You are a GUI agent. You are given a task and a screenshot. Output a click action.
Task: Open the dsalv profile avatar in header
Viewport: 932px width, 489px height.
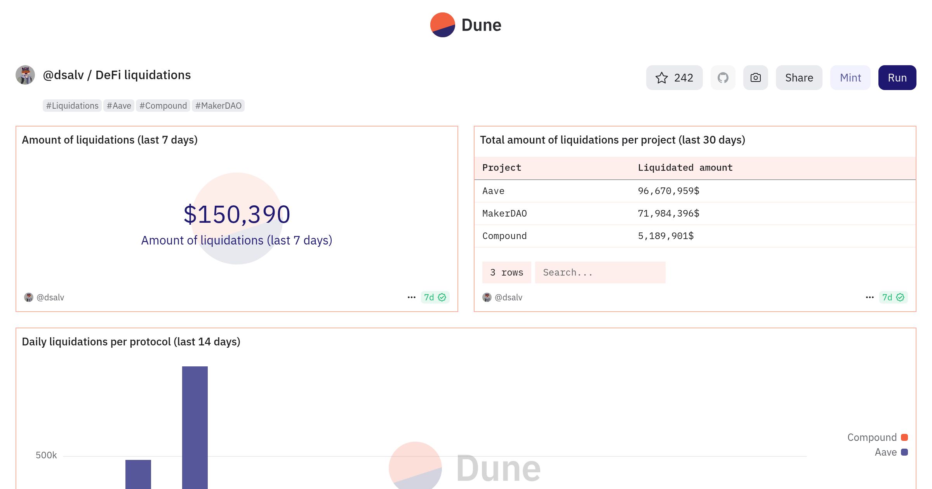click(x=25, y=75)
